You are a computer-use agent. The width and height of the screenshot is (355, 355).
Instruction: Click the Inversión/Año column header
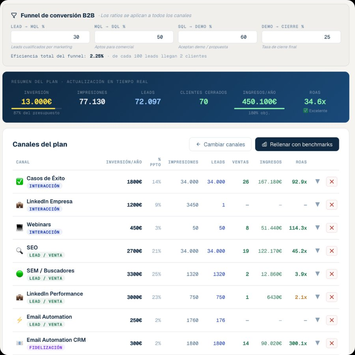point(124,162)
